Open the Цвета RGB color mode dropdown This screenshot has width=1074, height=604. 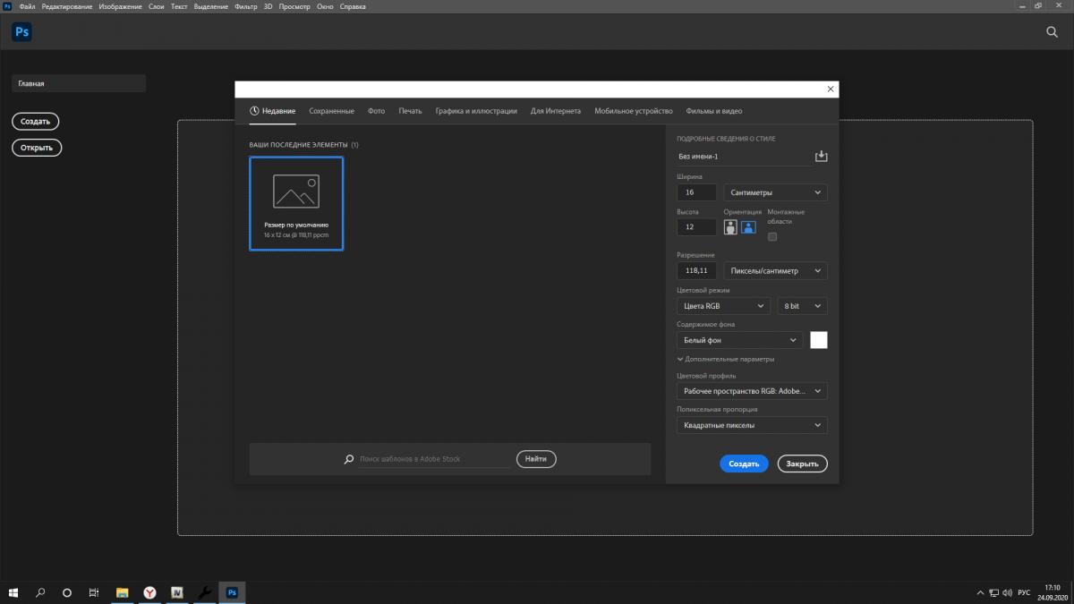pos(723,306)
